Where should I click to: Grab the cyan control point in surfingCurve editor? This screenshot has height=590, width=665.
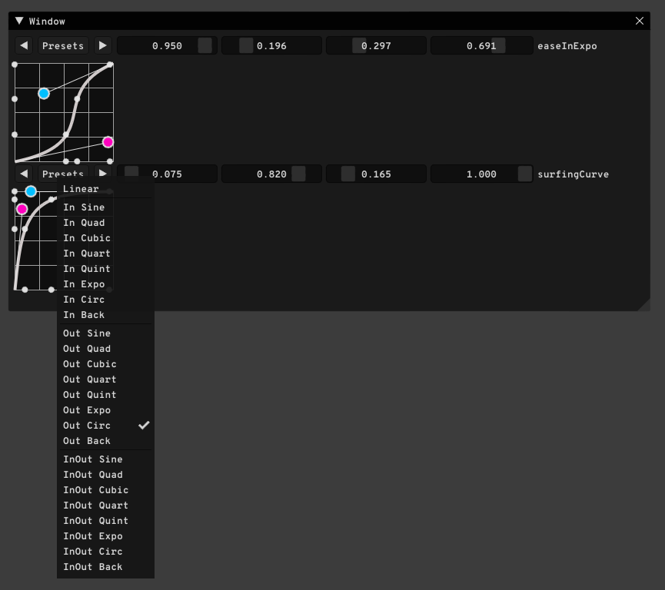click(31, 191)
